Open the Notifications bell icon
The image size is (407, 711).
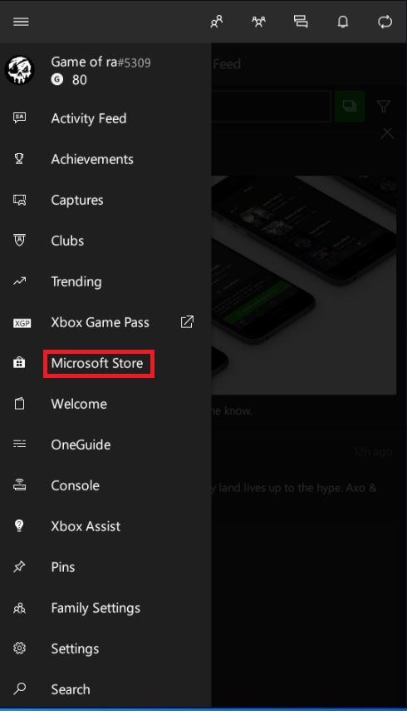click(343, 22)
